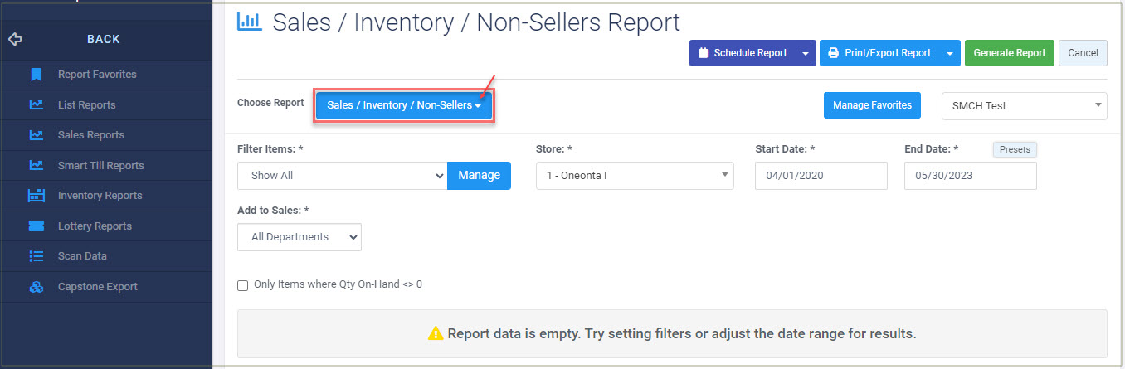Image resolution: width=1125 pixels, height=369 pixels.
Task: Click the Manage Favorites button
Action: pyautogui.click(x=872, y=105)
